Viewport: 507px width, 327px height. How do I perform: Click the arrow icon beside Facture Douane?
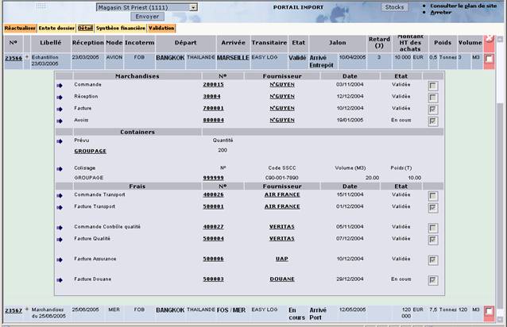tap(60, 280)
